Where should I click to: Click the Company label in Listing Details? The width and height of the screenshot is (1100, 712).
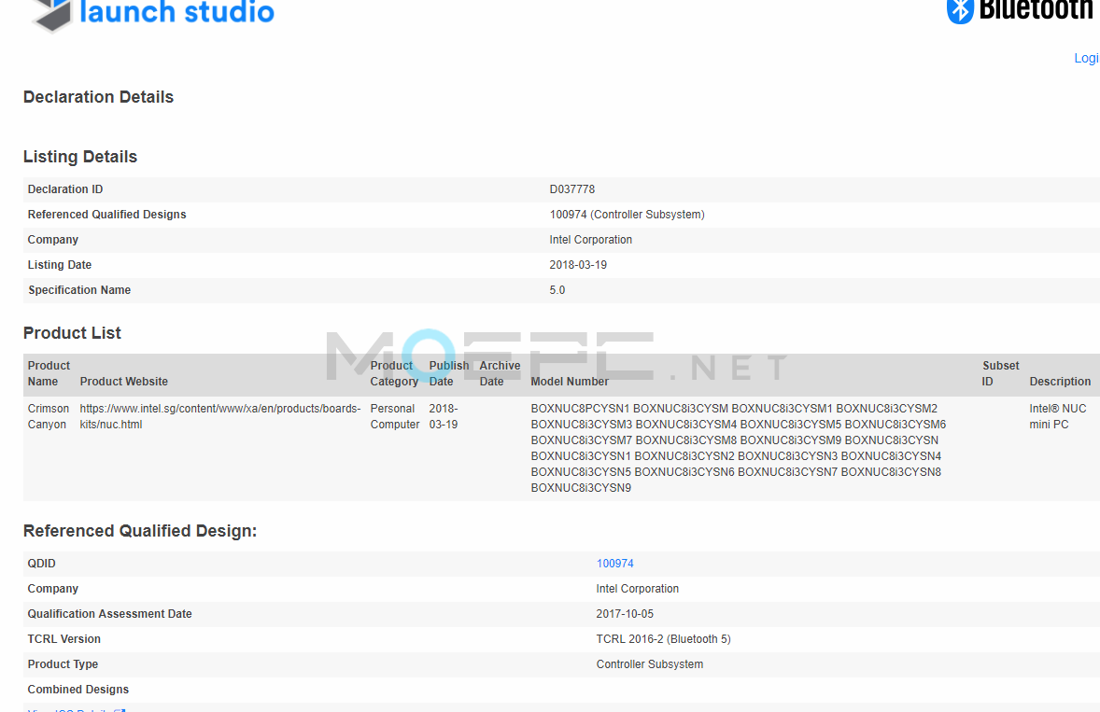coord(52,240)
